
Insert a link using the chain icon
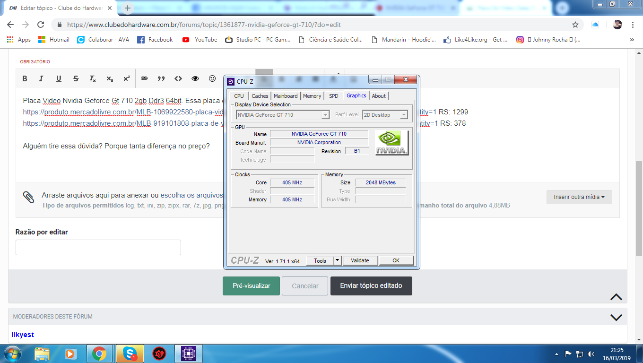pyautogui.click(x=144, y=78)
